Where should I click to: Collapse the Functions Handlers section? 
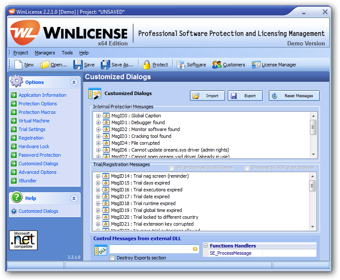tap(205, 246)
